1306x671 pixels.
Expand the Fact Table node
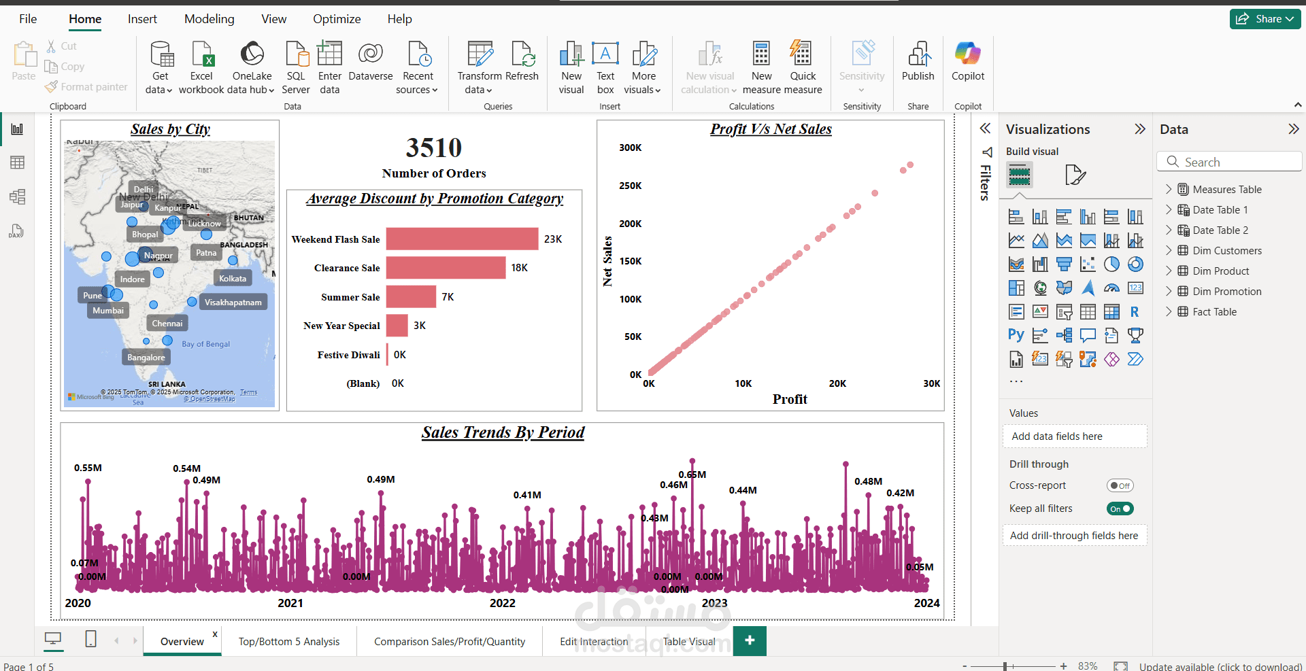1169,311
